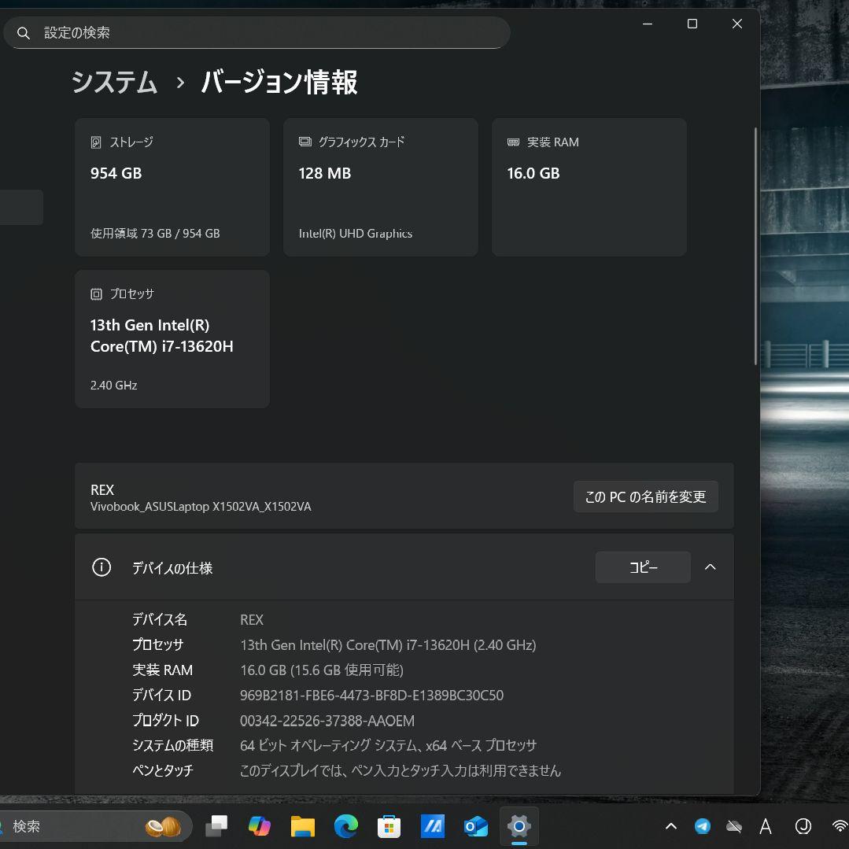Click the search magnifier in the settings search bar

[x=23, y=32]
